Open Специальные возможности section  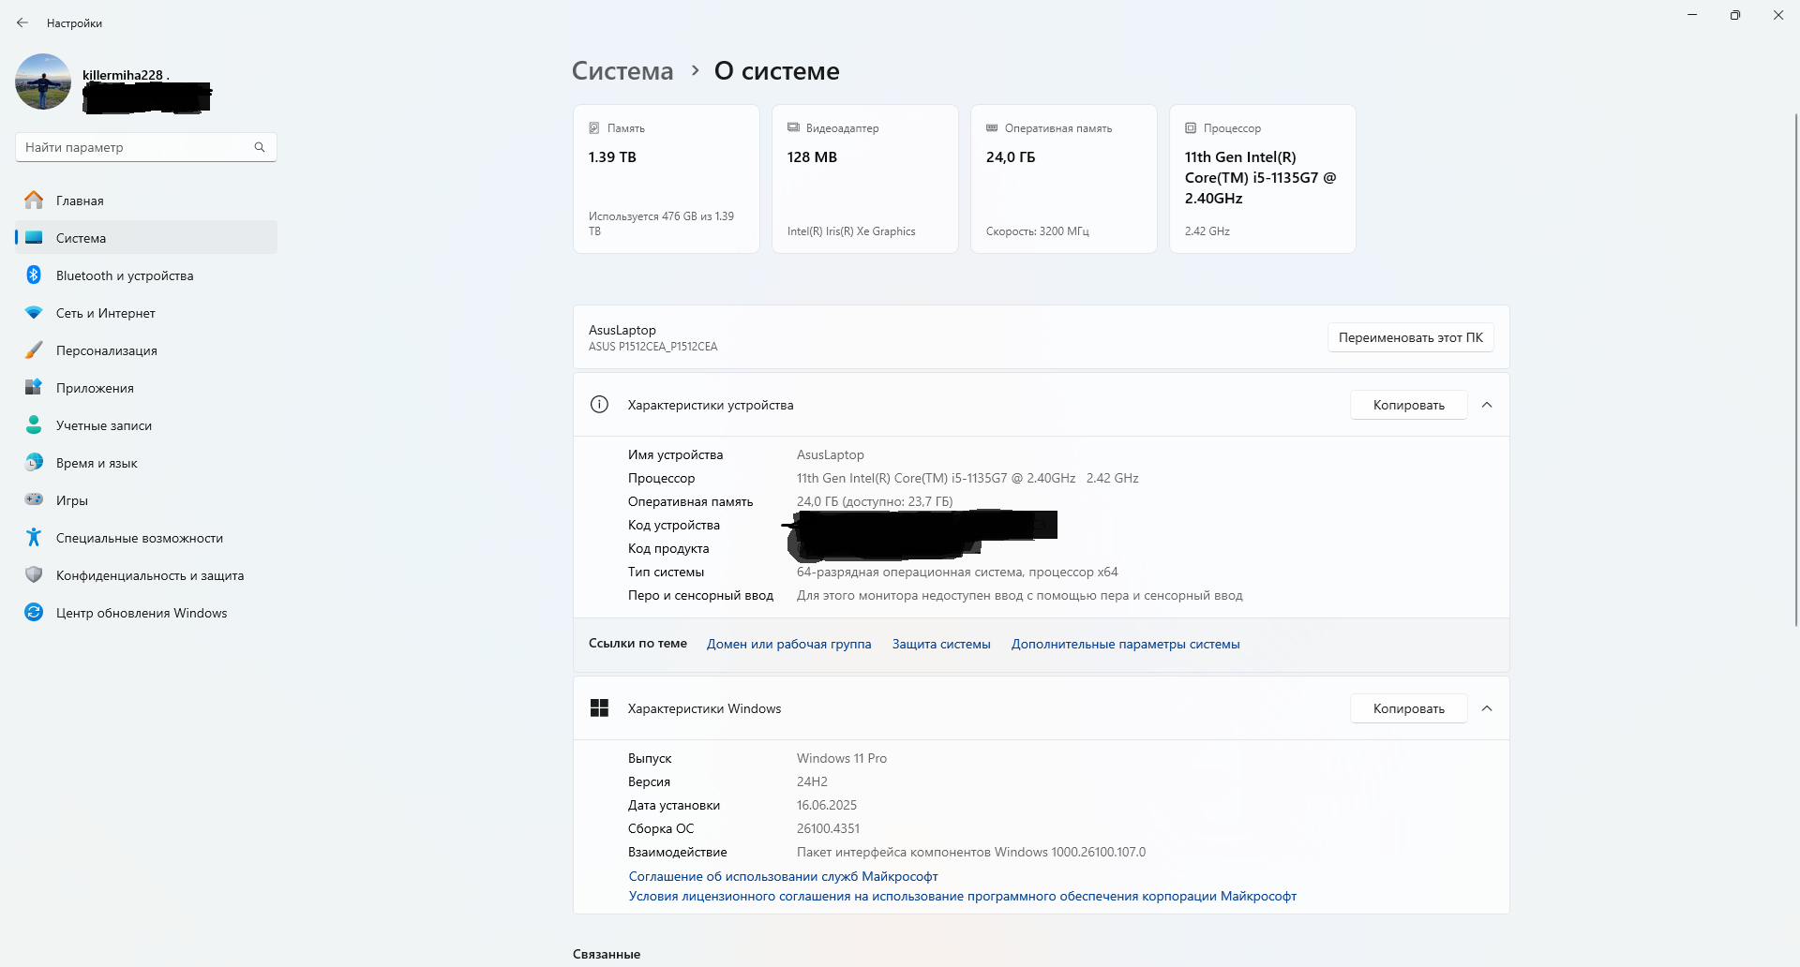pos(146,538)
